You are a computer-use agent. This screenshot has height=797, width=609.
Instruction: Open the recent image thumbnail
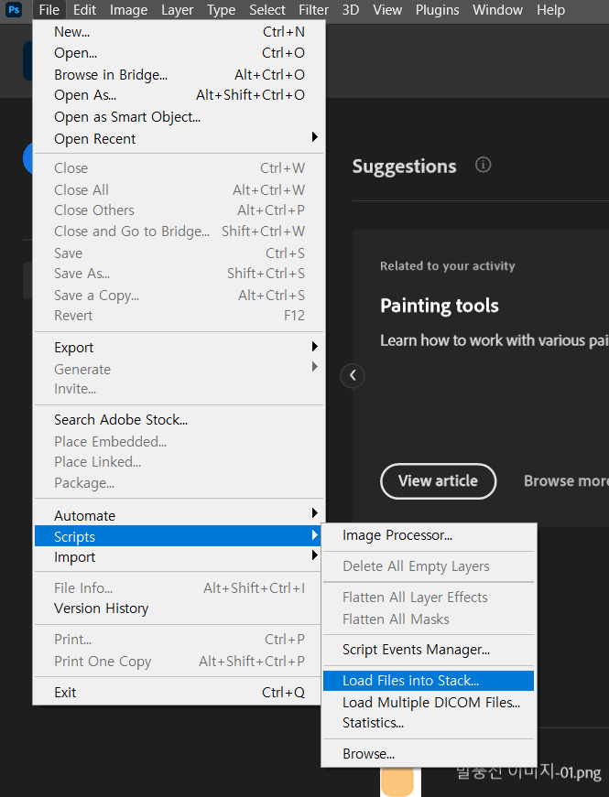pyautogui.click(x=400, y=781)
